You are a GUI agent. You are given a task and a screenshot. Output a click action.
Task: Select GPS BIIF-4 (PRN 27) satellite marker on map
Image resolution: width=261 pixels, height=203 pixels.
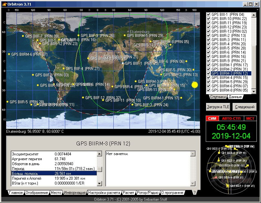point(64,68)
